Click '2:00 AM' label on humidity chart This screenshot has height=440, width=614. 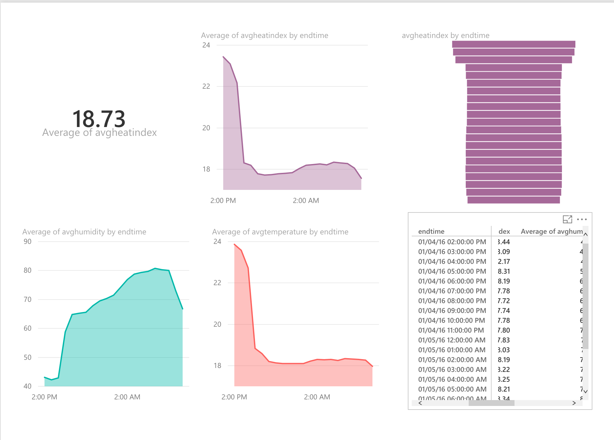click(x=127, y=397)
